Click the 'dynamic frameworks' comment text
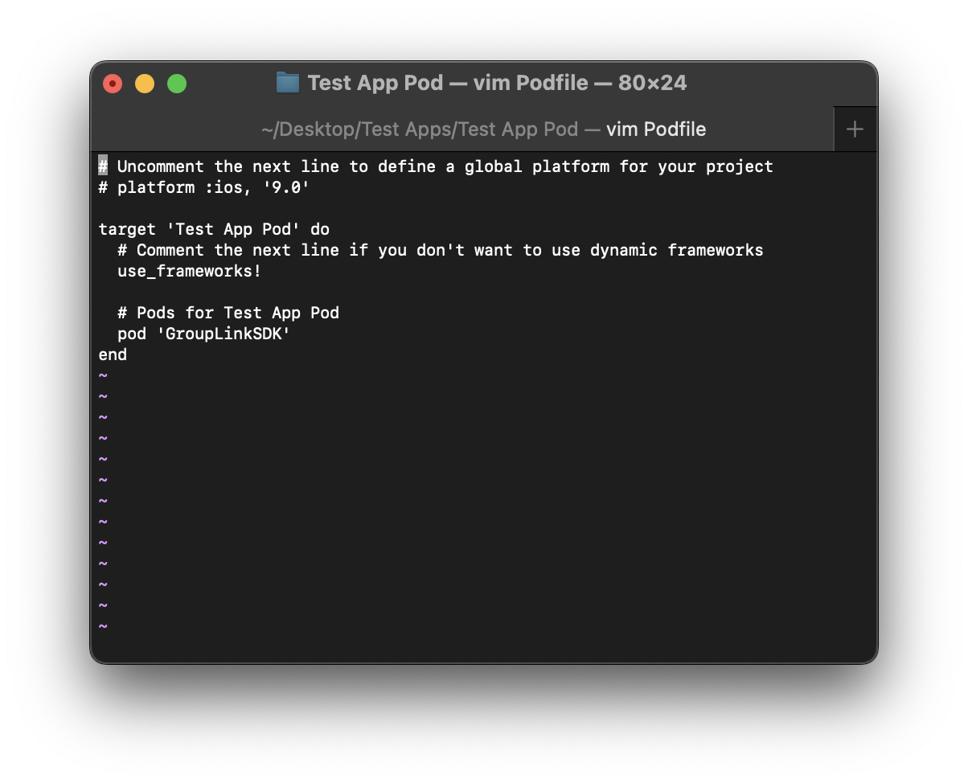Screen dimensions: 968x783 click(675, 250)
